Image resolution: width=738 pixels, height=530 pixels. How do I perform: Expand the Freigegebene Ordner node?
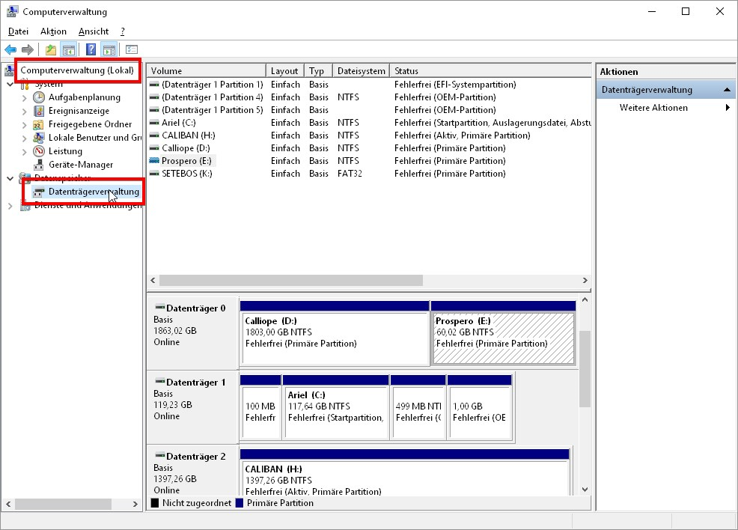pyautogui.click(x=25, y=125)
